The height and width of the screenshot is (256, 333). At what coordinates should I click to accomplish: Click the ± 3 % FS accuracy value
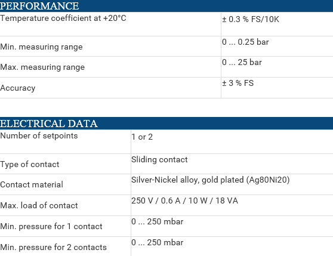[238, 83]
